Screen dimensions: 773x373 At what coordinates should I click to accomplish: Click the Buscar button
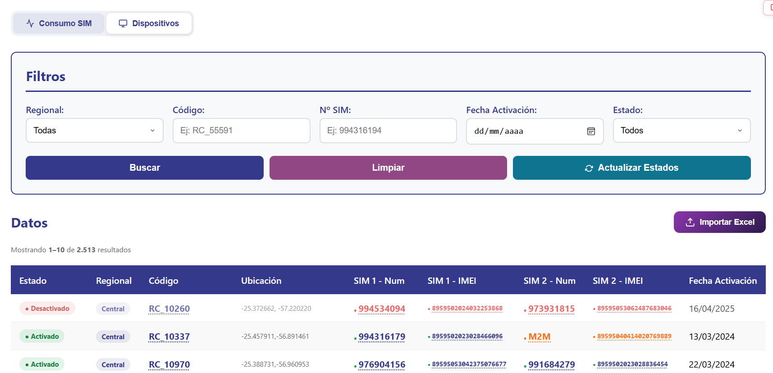click(x=145, y=168)
